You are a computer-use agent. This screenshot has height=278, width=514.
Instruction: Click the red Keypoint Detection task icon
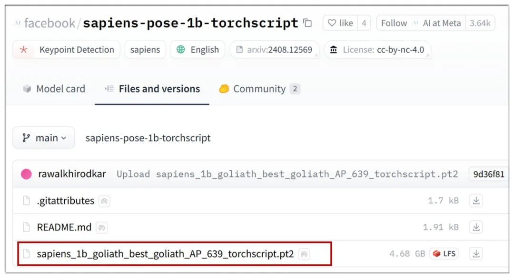[24, 50]
